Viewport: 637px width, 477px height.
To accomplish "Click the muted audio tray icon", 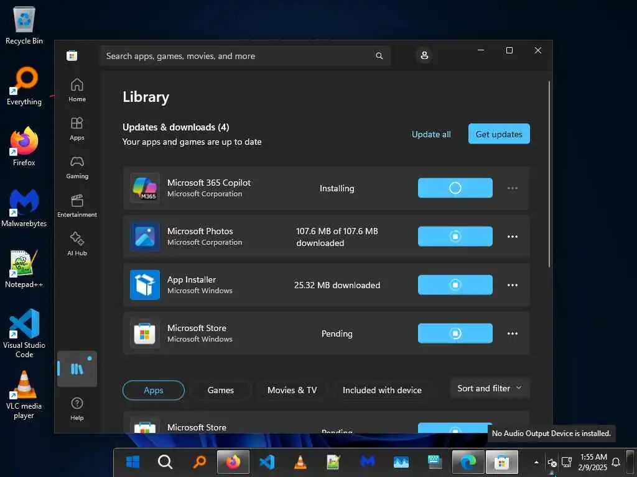I will point(552,462).
